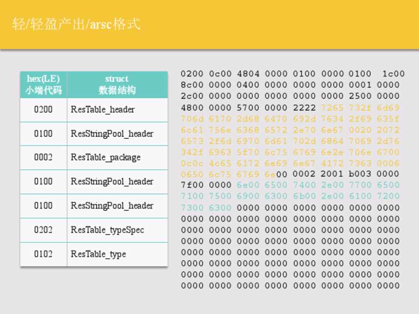Click hex value 7f00 in the dump
419x314 pixels.
click(192, 185)
